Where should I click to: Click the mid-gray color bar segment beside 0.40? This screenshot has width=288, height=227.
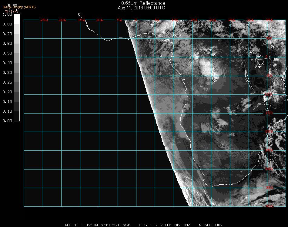point(17,68)
